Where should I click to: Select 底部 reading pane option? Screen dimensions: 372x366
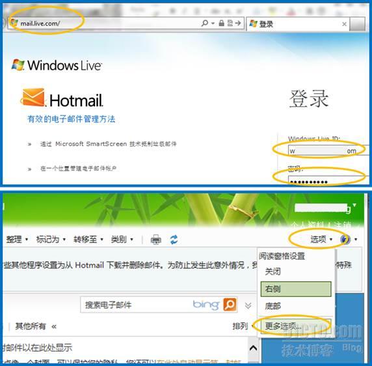pyautogui.click(x=296, y=306)
